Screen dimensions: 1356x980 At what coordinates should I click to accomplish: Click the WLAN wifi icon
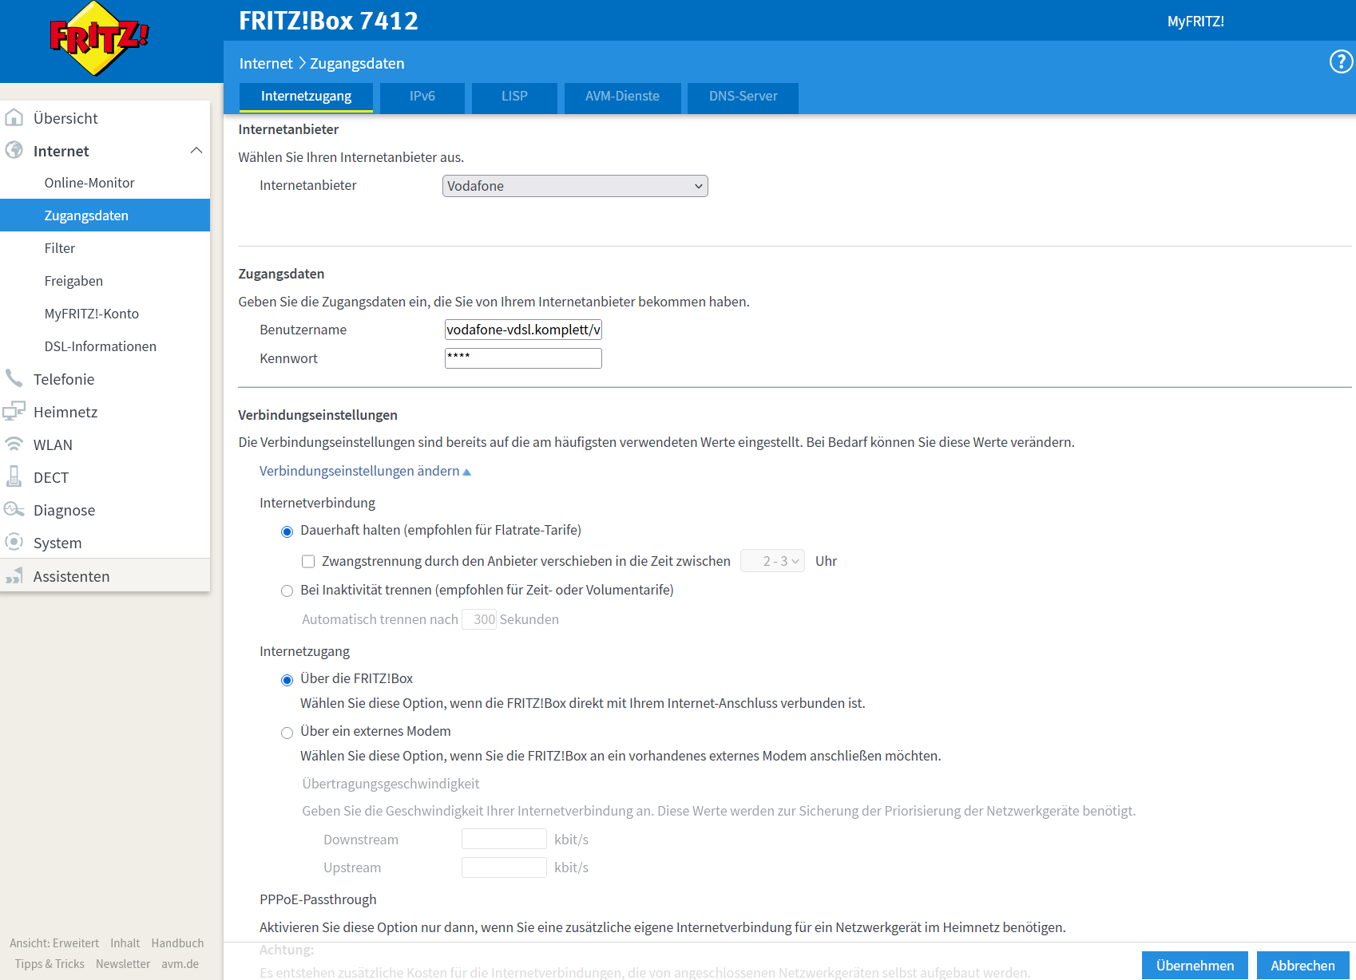[x=14, y=444]
